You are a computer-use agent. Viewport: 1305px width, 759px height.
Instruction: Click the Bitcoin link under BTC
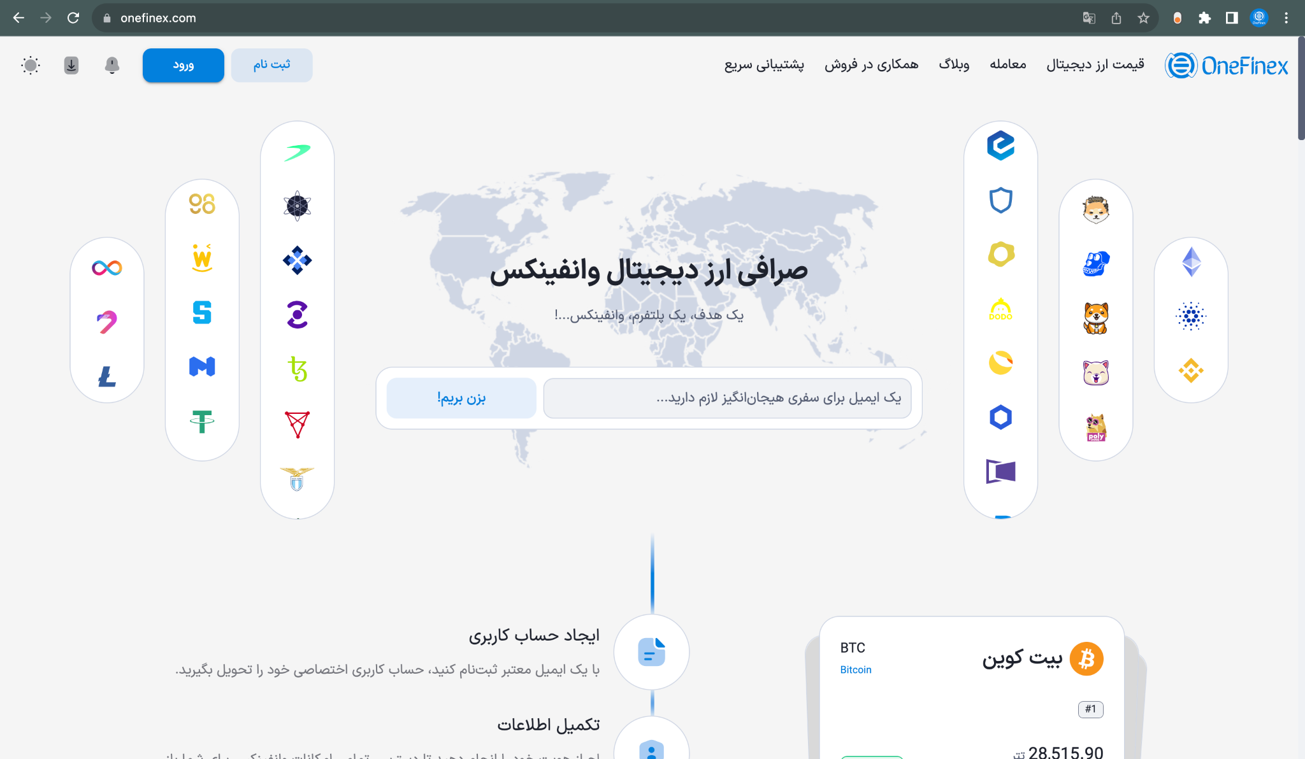point(856,670)
